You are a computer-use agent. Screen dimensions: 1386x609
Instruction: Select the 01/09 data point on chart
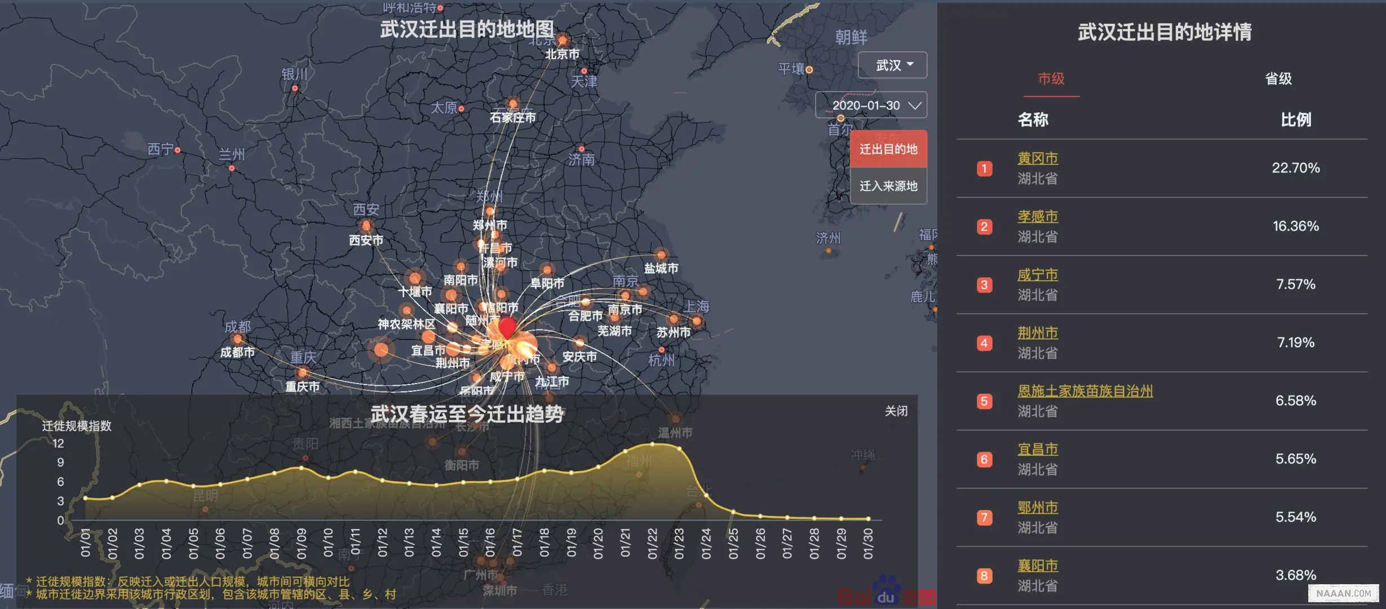coord(302,468)
